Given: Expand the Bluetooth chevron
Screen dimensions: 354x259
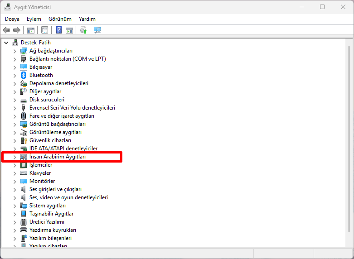Looking at the screenshot, I should tap(15, 76).
